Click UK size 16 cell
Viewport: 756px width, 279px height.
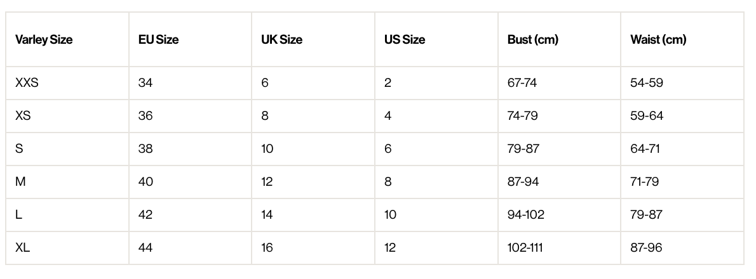tap(267, 248)
